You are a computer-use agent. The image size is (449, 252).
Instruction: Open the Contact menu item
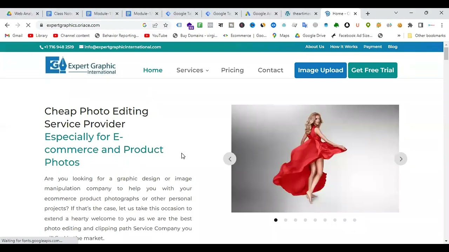(x=270, y=70)
